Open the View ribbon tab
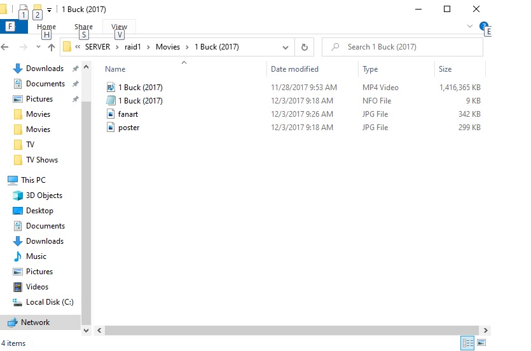This screenshot has width=531, height=351. click(x=119, y=27)
